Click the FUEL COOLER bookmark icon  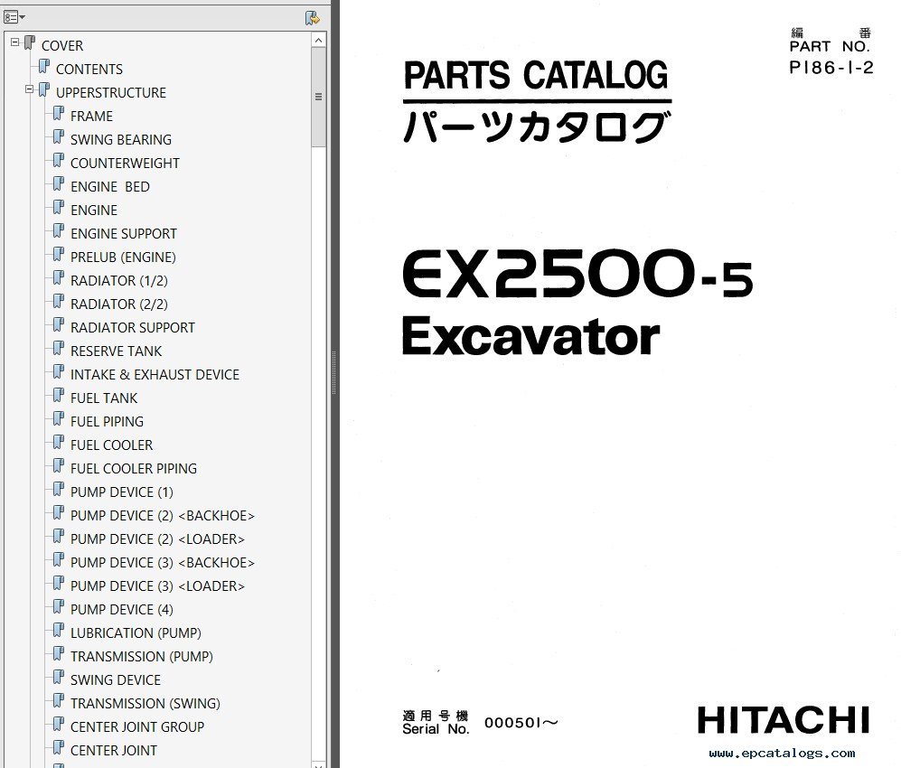click(x=58, y=444)
